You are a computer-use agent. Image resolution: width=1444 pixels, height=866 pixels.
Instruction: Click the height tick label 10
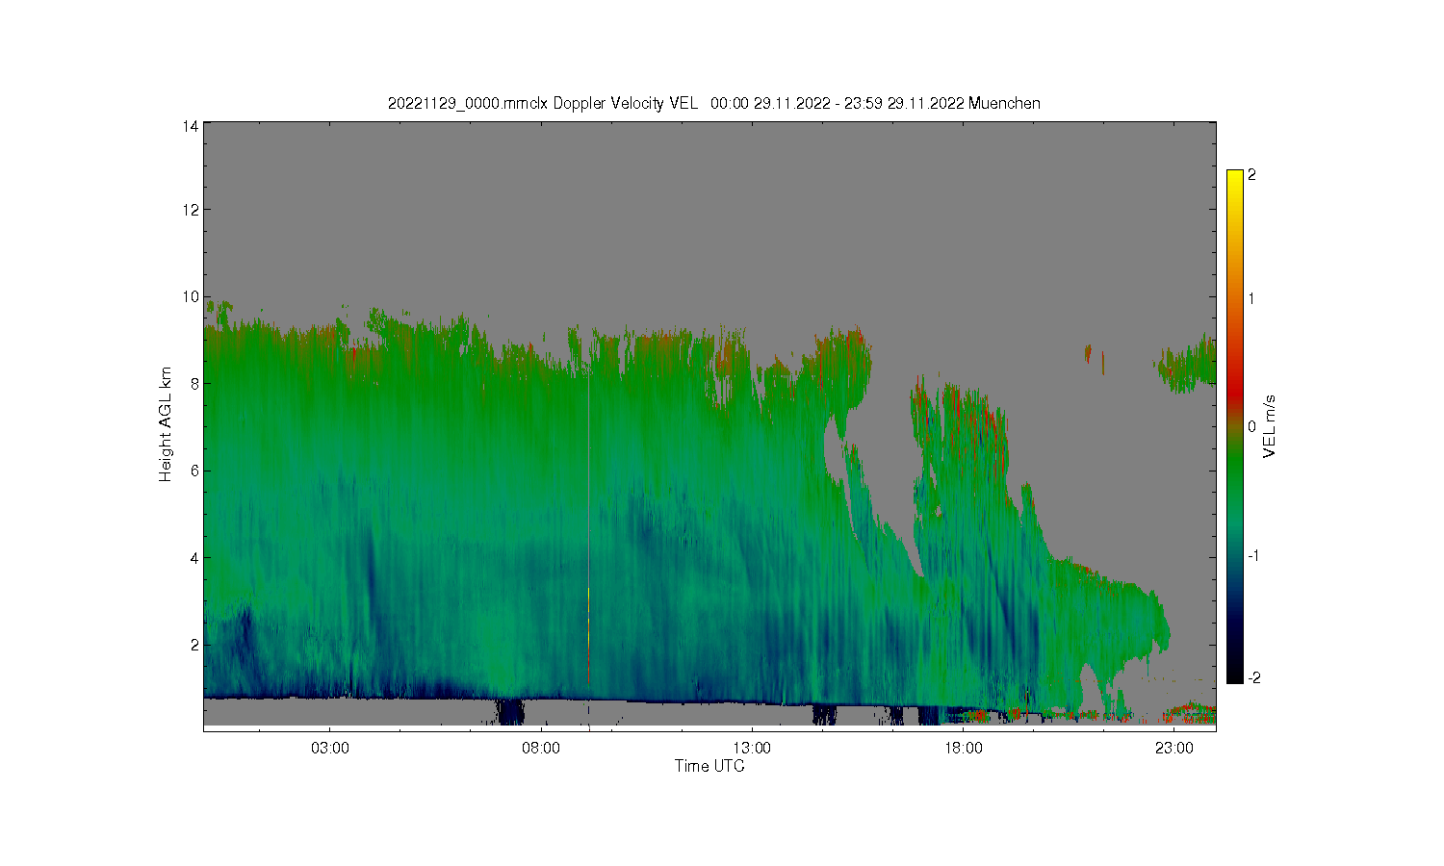(191, 296)
